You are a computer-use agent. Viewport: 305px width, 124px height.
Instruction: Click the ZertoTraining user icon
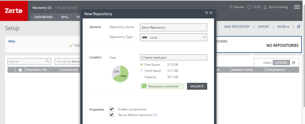(265, 7)
